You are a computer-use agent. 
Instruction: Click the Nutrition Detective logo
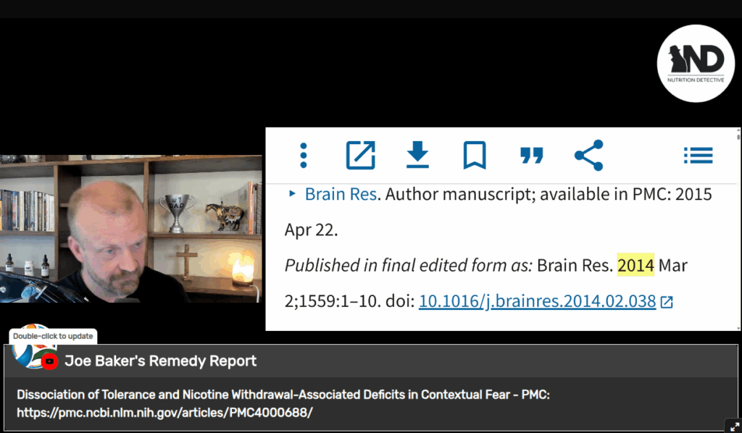696,63
